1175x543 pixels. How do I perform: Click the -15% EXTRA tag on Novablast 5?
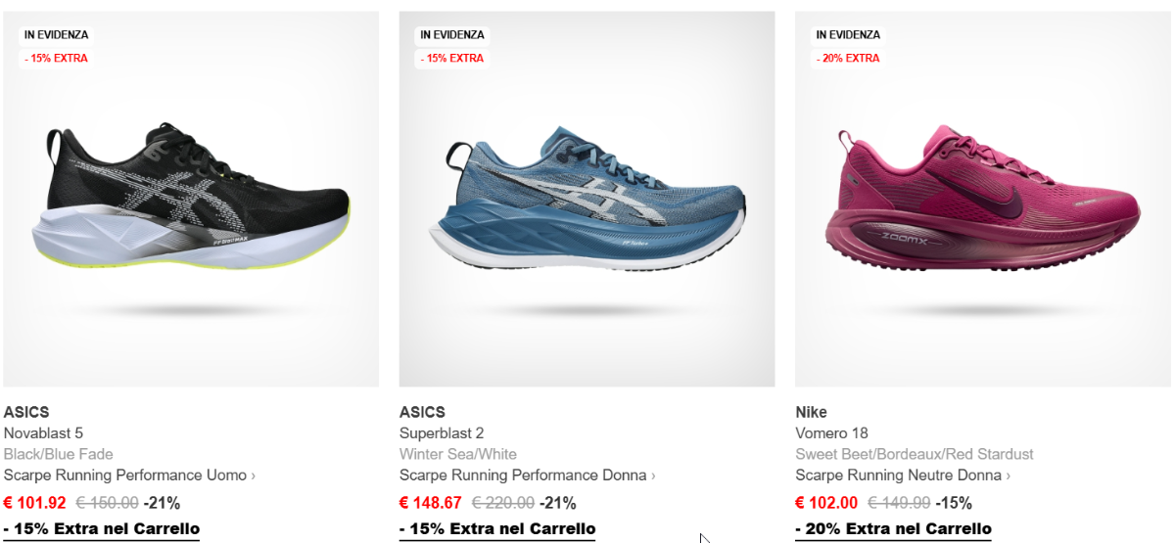click(x=56, y=58)
